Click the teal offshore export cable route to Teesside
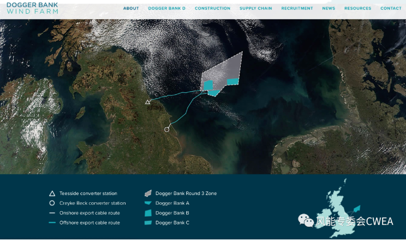The width and height of the screenshot is (406, 240). [x=176, y=95]
